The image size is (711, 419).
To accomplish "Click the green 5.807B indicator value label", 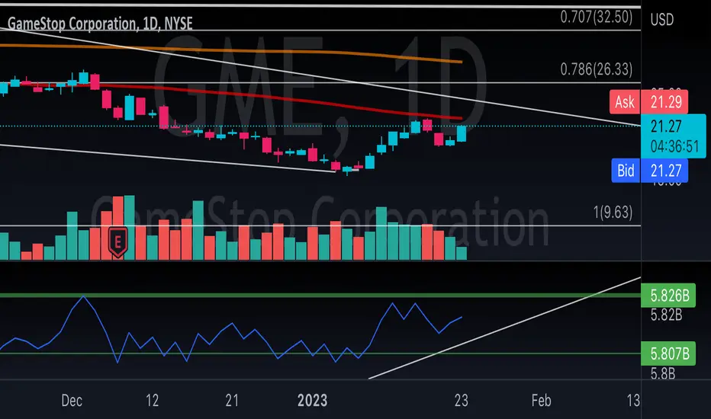I will pos(668,353).
